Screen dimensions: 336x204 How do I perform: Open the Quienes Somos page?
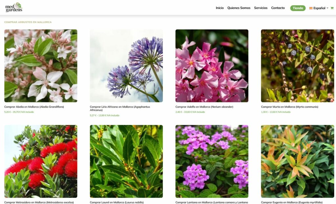[x=239, y=8]
